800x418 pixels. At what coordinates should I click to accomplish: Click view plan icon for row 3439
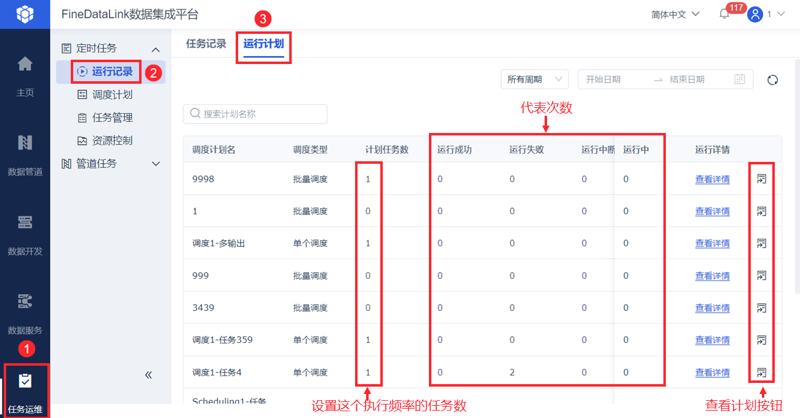pos(762,308)
